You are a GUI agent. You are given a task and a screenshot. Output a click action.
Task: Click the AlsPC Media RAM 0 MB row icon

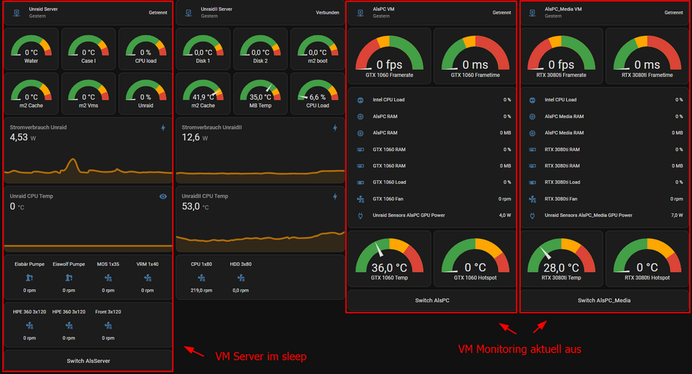(532, 133)
